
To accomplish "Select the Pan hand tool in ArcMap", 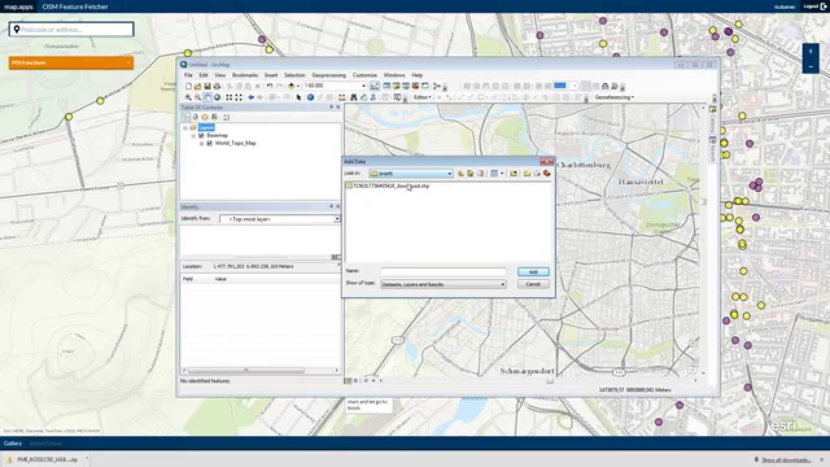I will pyautogui.click(x=207, y=97).
